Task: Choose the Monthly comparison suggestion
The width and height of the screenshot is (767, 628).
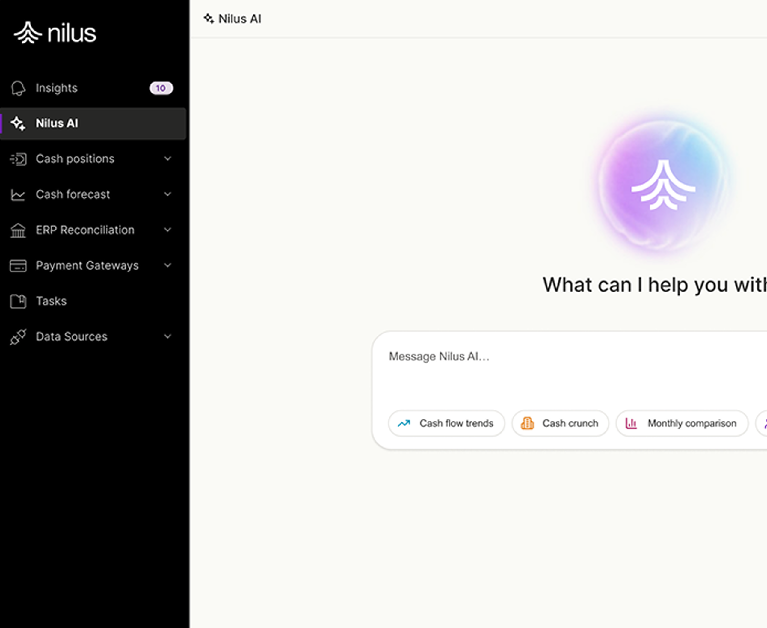Action: click(x=682, y=423)
